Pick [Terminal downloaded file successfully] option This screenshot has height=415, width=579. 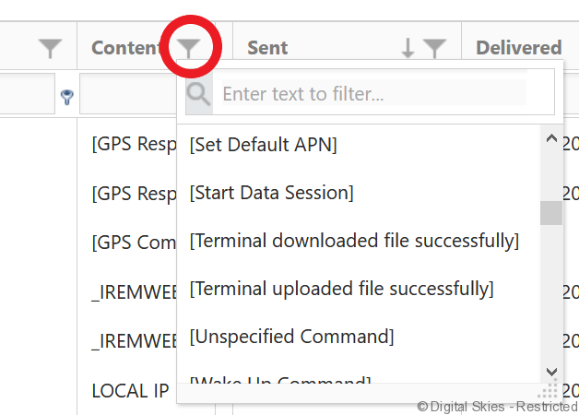354,241
